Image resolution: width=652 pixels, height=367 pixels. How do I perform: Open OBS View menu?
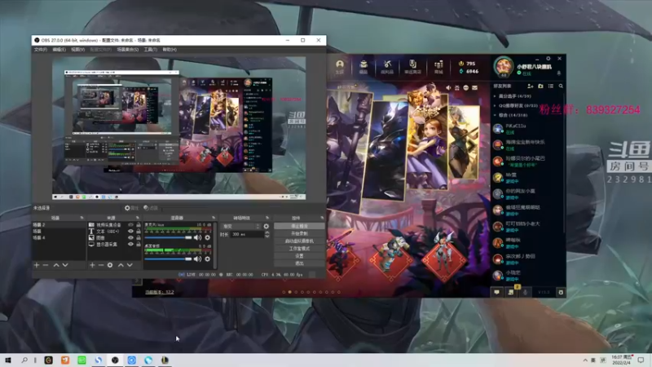(x=77, y=50)
